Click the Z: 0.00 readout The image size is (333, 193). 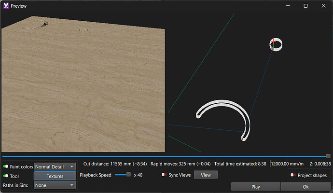pos(317,164)
